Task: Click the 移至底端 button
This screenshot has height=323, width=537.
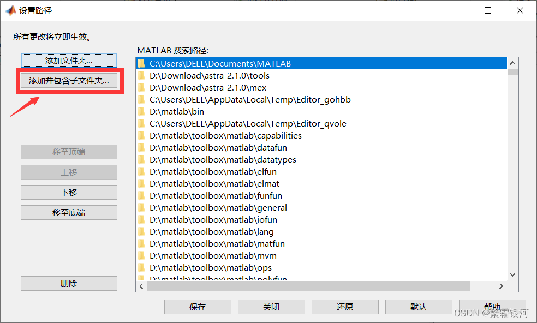Action: click(68, 212)
